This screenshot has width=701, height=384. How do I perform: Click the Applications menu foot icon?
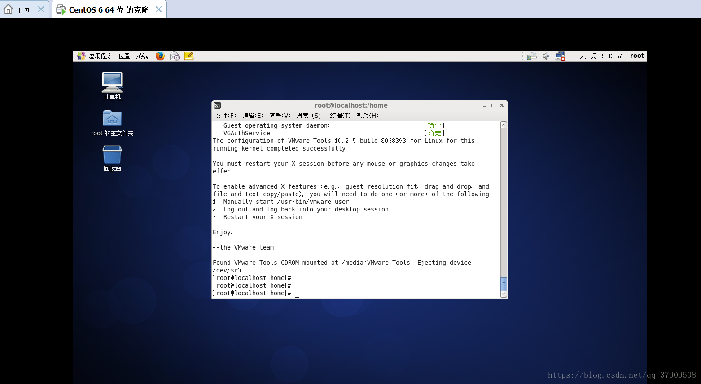point(81,56)
